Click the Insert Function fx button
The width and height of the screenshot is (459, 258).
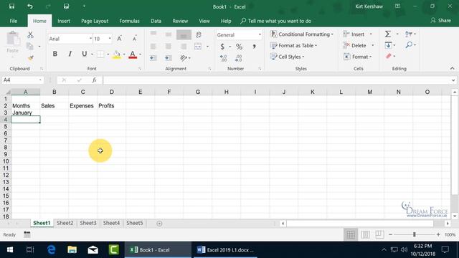point(94,80)
